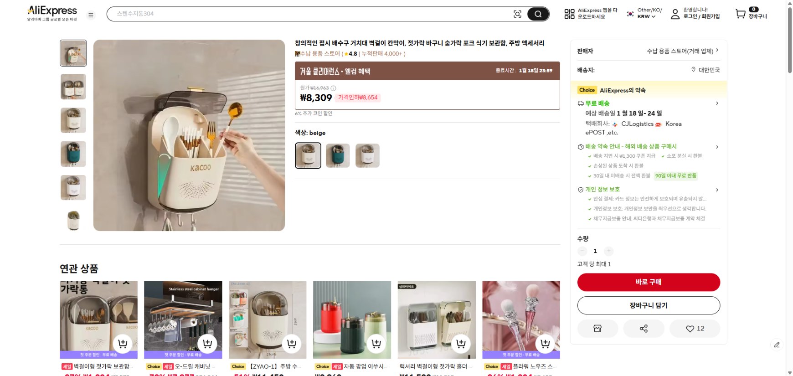The height and width of the screenshot is (376, 793).
Task: Open the shopping cart icon
Action: pos(741,14)
